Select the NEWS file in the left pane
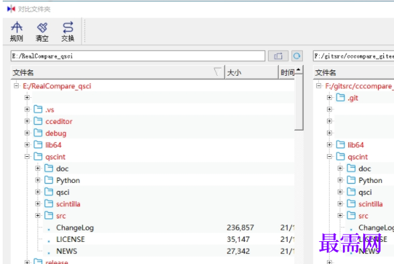 66,251
